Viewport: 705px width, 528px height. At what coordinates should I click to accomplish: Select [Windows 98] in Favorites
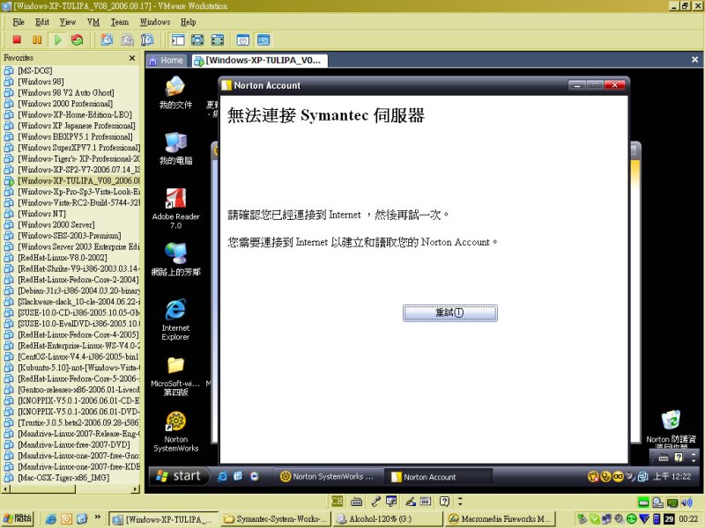[41, 82]
